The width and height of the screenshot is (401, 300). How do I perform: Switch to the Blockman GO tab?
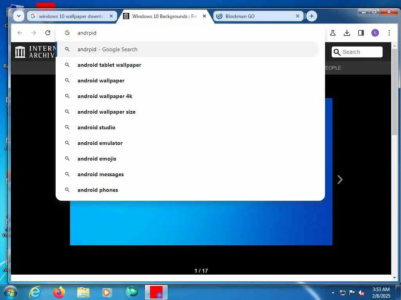coord(258,16)
